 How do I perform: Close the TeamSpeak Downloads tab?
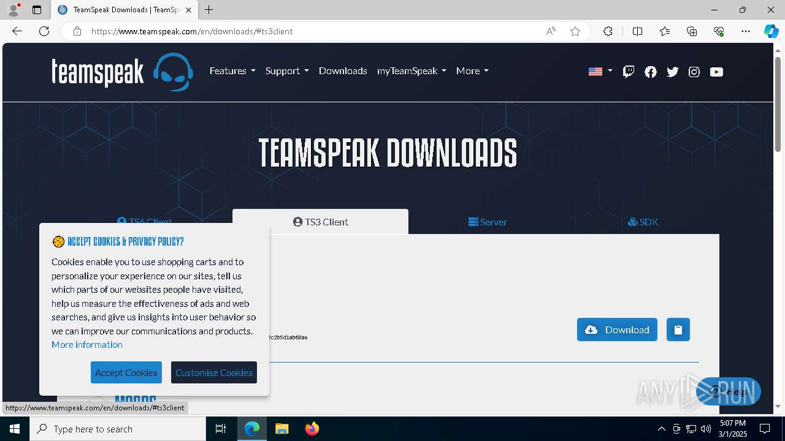[x=188, y=10]
